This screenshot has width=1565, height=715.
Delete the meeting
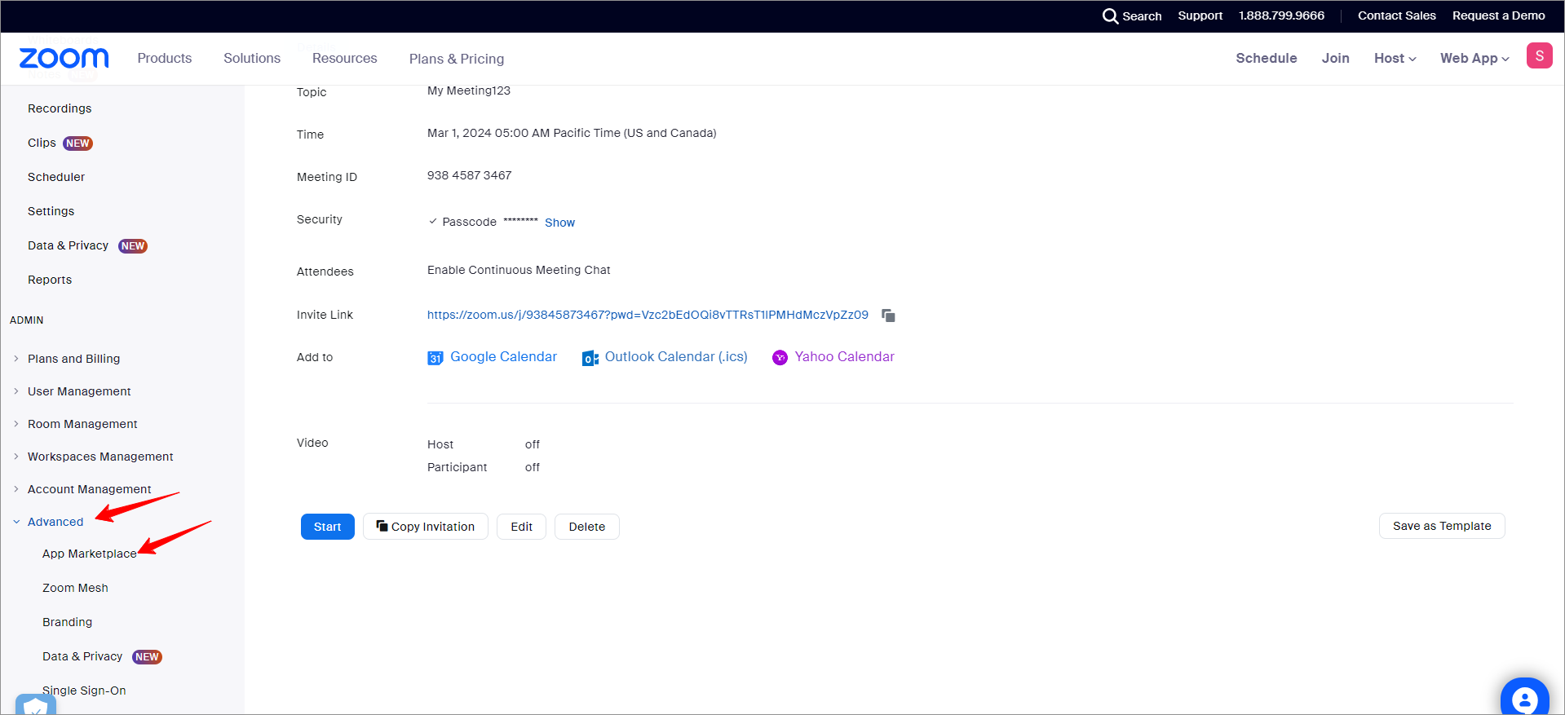point(587,527)
